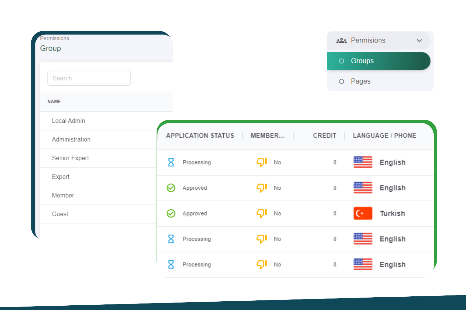The width and height of the screenshot is (466, 310).
Task: Collapse the Permisions menu with its chevron
Action: [x=419, y=41]
